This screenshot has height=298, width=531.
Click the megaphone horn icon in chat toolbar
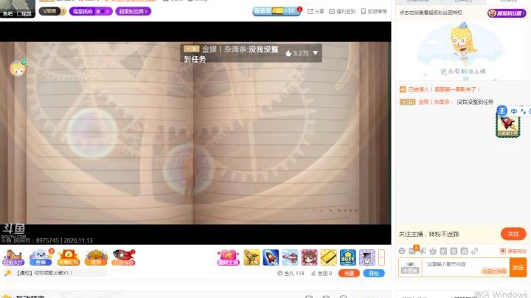point(423,251)
